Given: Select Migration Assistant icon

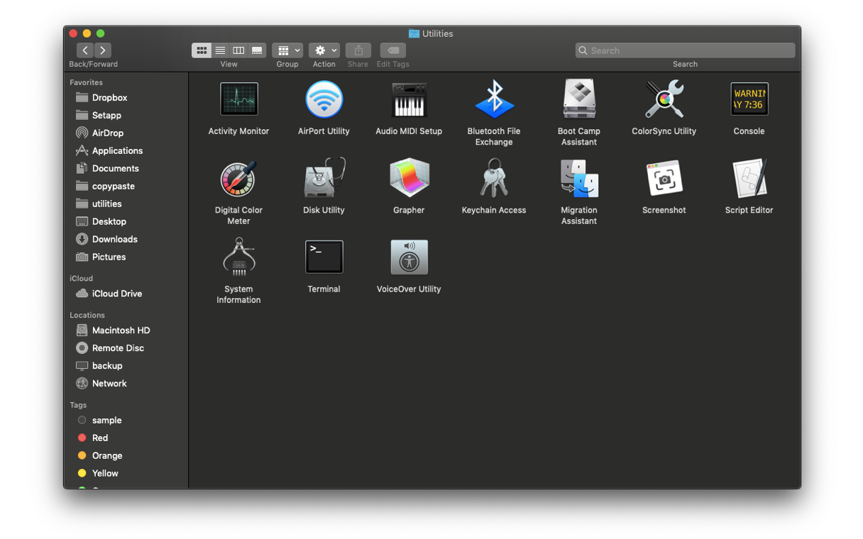Looking at the screenshot, I should [579, 178].
